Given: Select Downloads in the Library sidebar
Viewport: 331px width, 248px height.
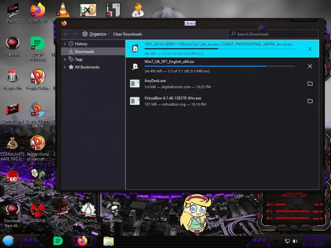Looking at the screenshot, I should [93, 51].
